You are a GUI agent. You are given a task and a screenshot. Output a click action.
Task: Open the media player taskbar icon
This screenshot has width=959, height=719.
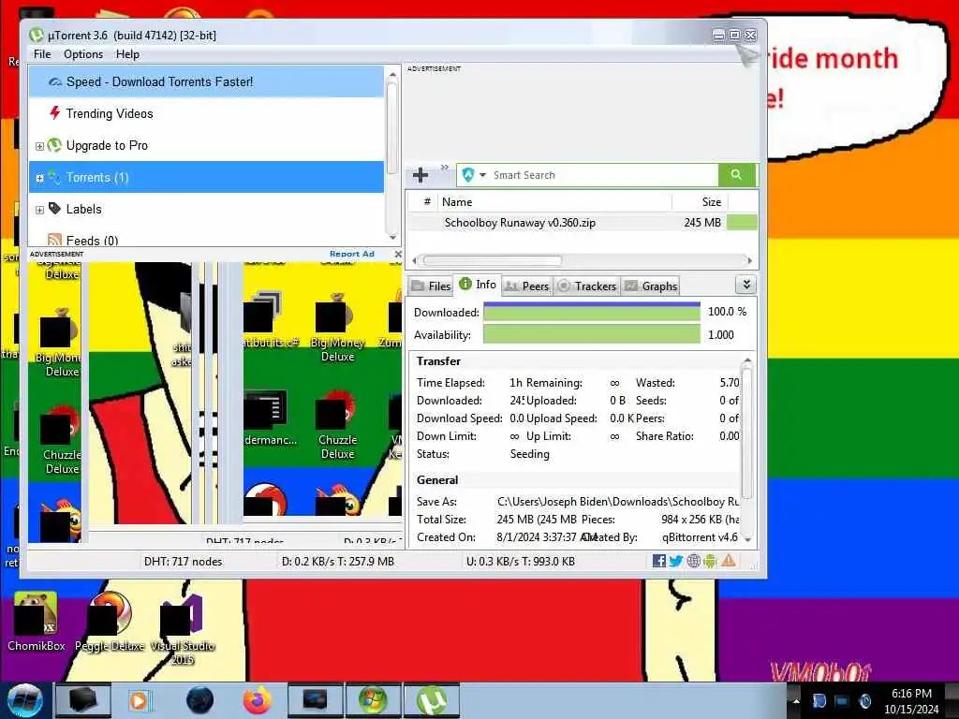coord(139,700)
